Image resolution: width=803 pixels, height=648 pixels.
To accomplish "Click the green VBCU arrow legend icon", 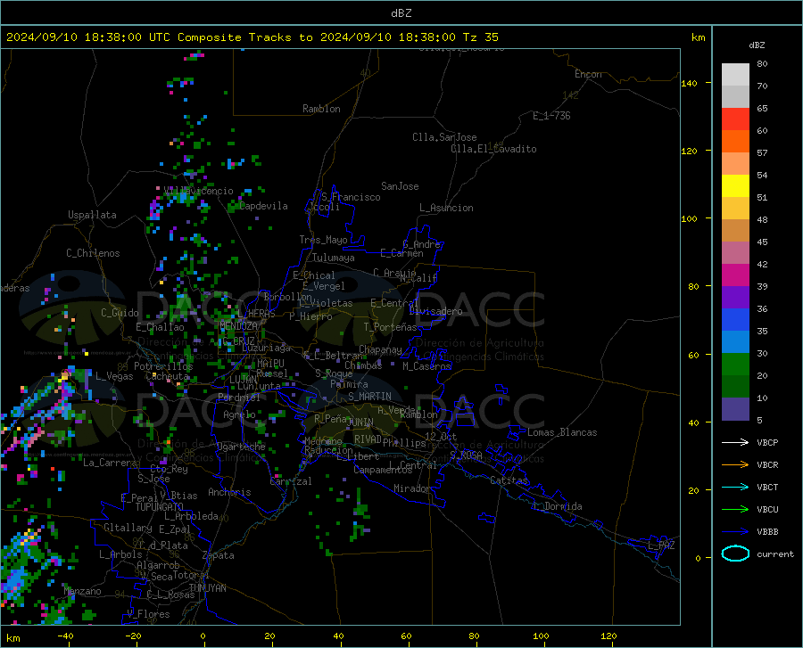I will click(735, 510).
